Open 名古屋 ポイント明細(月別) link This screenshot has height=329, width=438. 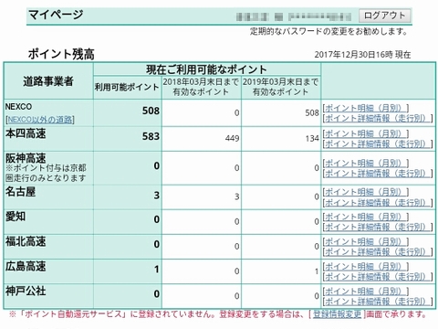pyautogui.click(x=366, y=192)
